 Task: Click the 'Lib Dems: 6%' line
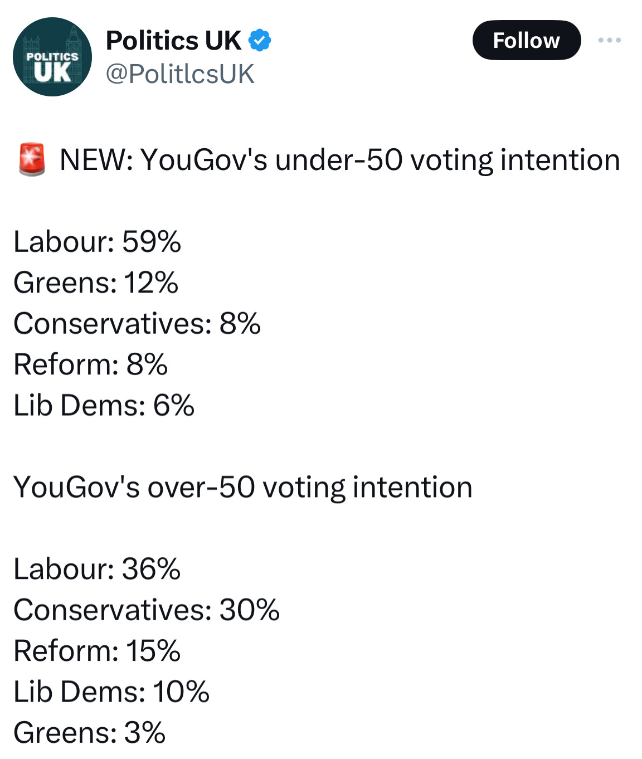tap(104, 405)
